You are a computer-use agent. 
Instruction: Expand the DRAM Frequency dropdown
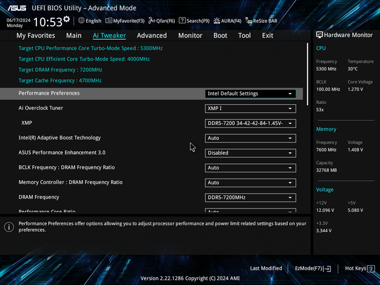pyautogui.click(x=250, y=198)
